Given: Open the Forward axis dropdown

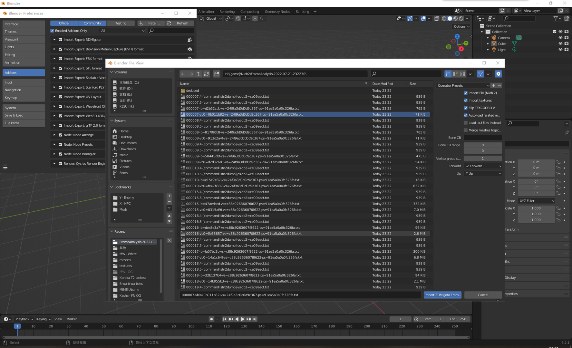Looking at the screenshot, I should click(483, 166).
